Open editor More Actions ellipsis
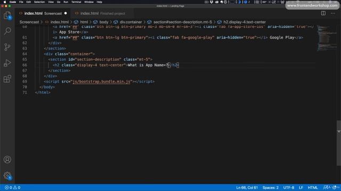 [332, 13]
